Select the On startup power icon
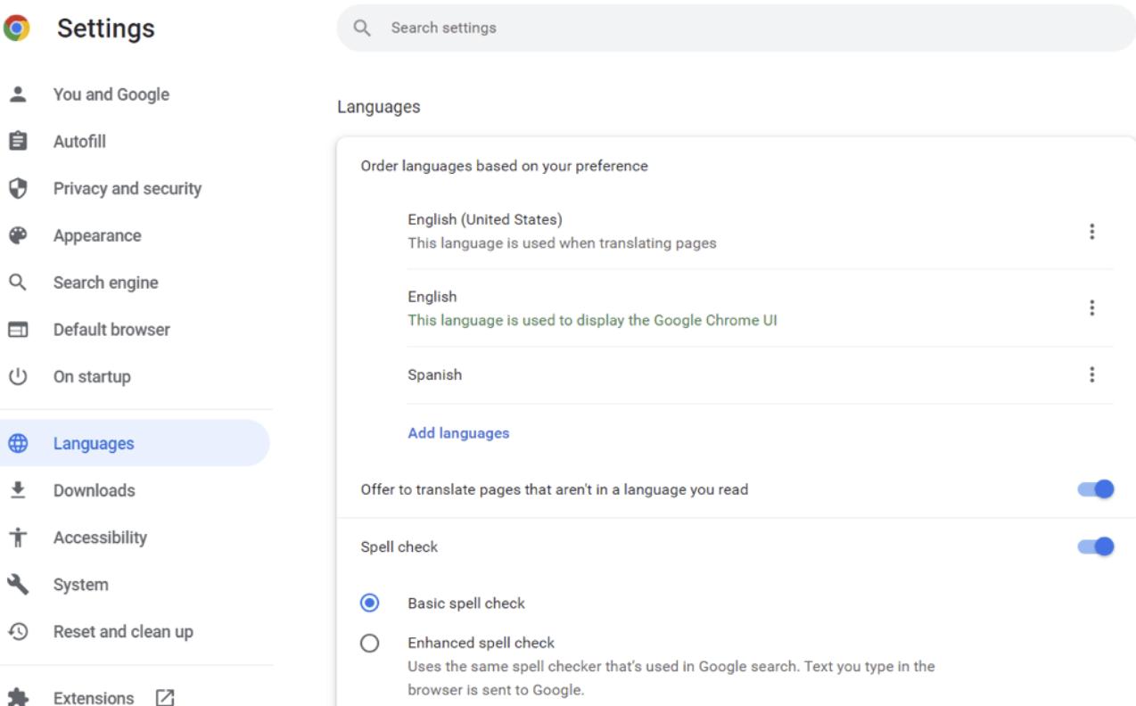This screenshot has height=706, width=1136. tap(21, 375)
